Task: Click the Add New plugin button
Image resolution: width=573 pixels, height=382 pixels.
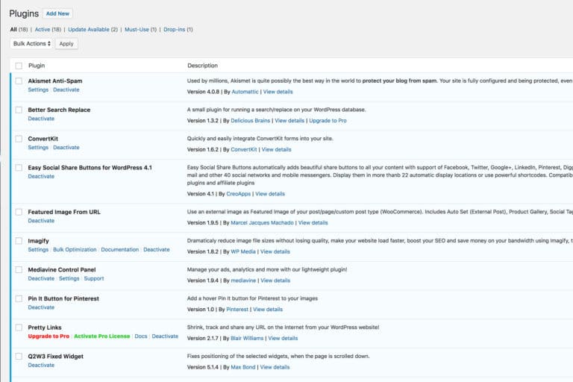Action: 57,13
